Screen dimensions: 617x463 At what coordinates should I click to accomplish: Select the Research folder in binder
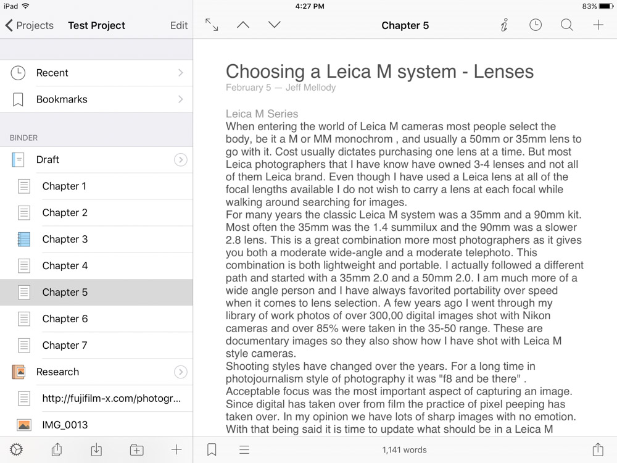(96, 372)
